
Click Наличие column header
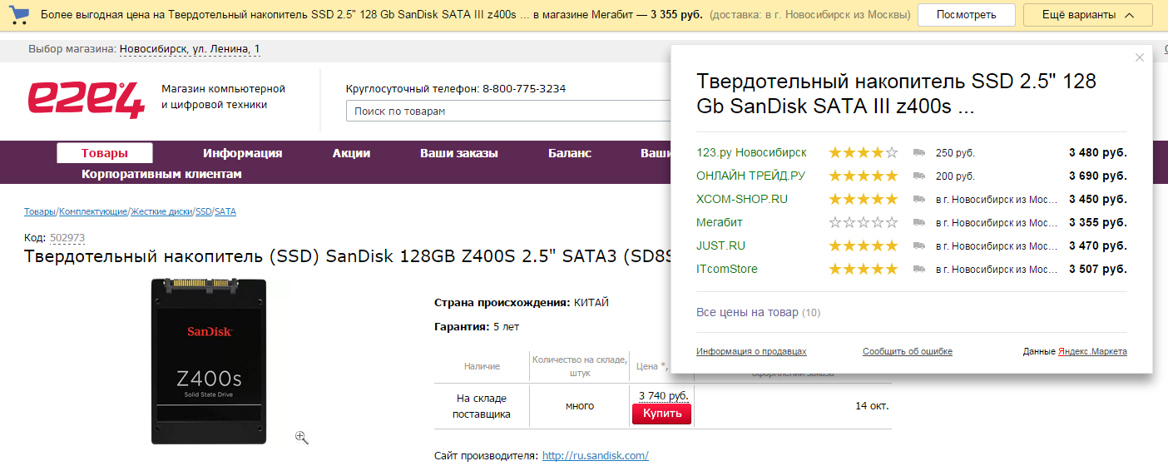pos(482,366)
